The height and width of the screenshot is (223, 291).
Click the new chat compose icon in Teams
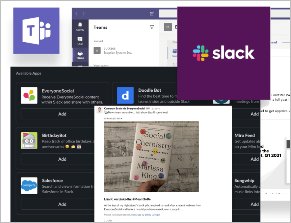pyautogui.click(x=152, y=14)
